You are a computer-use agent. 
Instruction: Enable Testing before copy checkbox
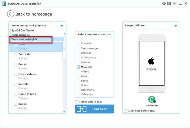point(77,102)
